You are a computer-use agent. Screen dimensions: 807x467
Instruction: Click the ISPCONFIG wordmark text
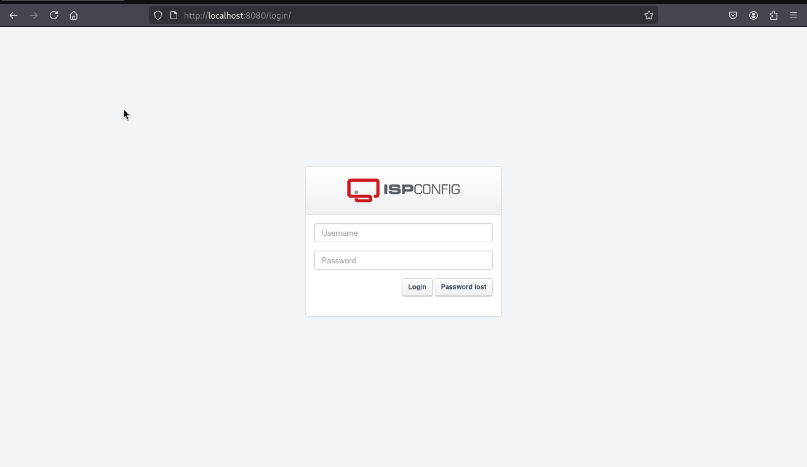point(422,189)
